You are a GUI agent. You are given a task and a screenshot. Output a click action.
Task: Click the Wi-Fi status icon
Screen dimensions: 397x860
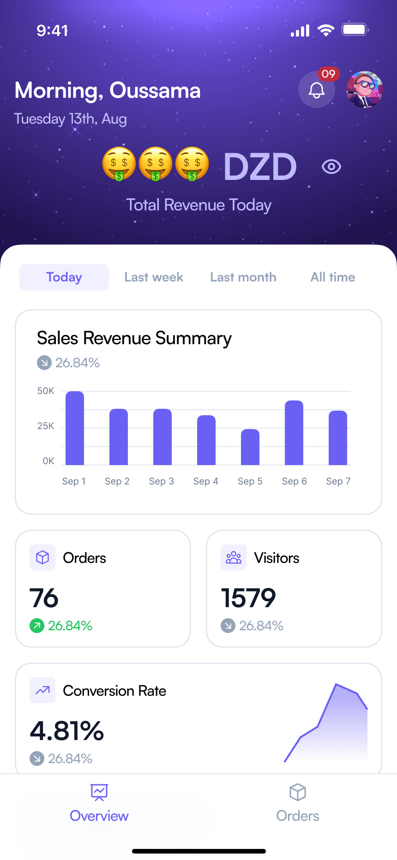[x=326, y=30]
